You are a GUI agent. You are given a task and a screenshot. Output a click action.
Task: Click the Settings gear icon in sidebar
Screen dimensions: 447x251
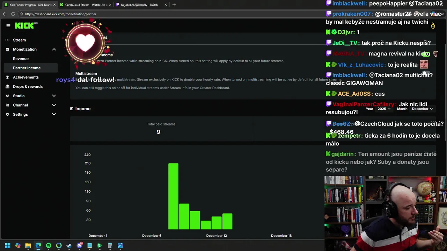[7, 114]
